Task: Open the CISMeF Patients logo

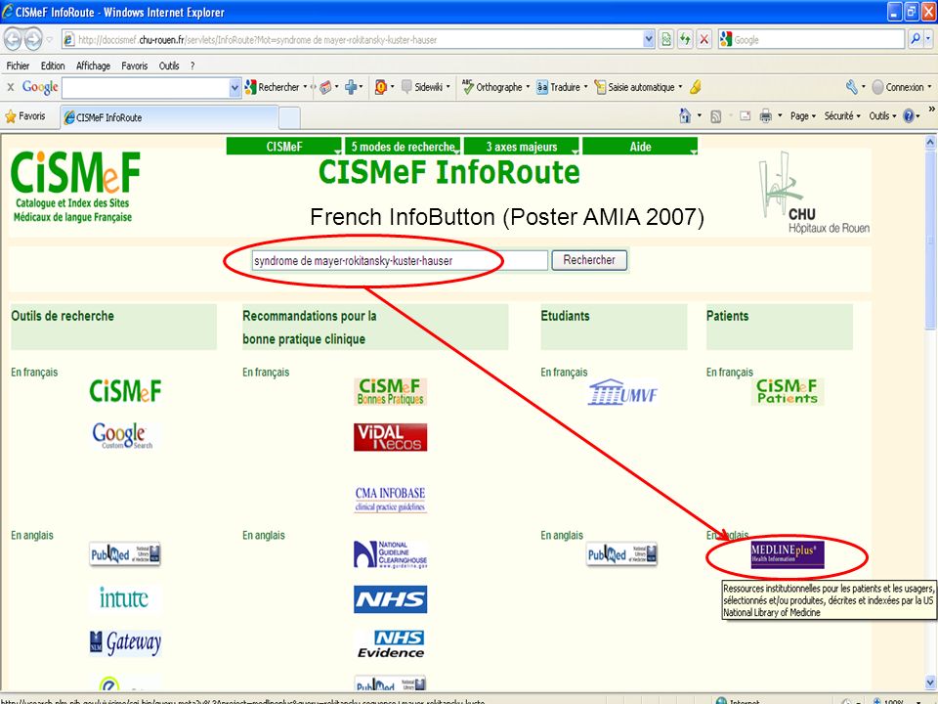Action: click(788, 391)
